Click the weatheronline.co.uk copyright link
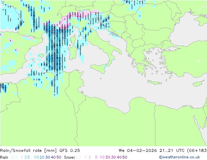Image resolution: width=207 pixels, height=160 pixels. (180, 157)
